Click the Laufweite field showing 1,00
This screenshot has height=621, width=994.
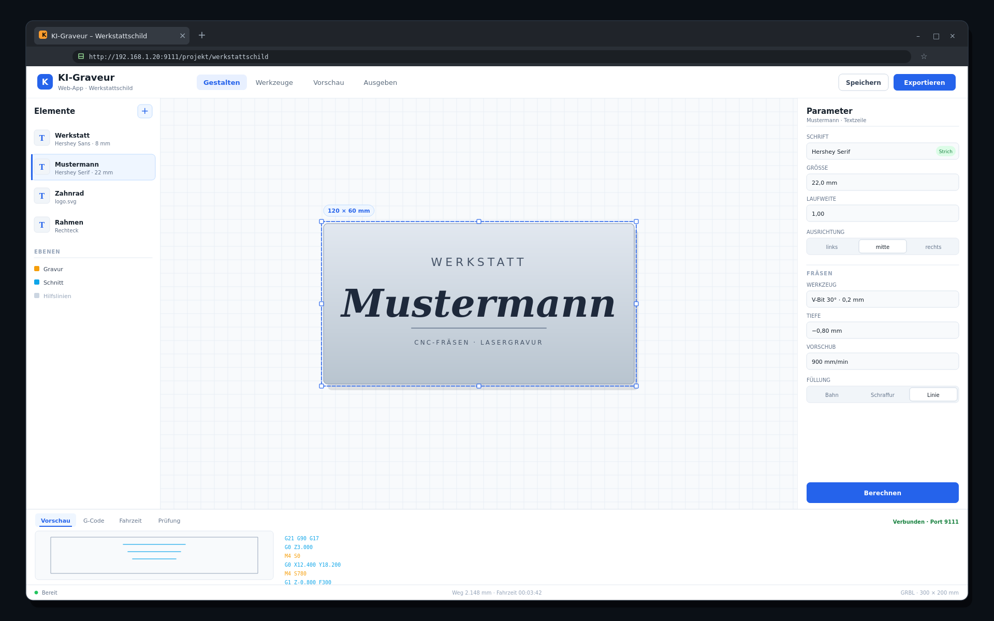click(883, 213)
